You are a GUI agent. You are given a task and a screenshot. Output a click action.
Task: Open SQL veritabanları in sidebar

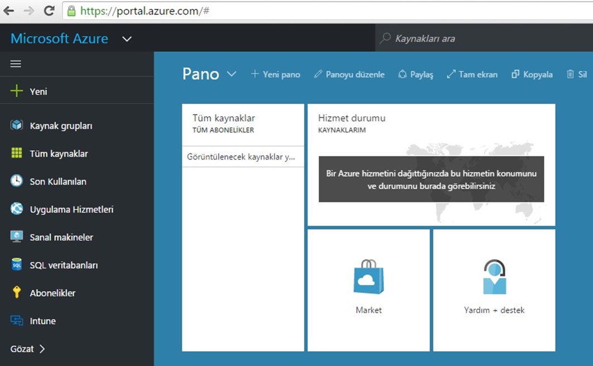coord(64,265)
